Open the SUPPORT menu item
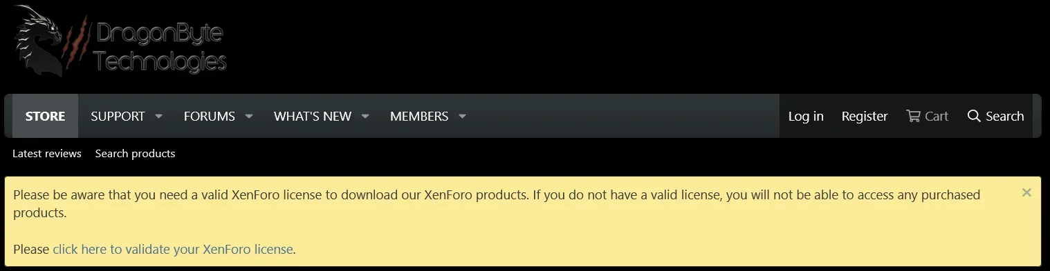Image resolution: width=1050 pixels, height=271 pixels. coord(118,117)
